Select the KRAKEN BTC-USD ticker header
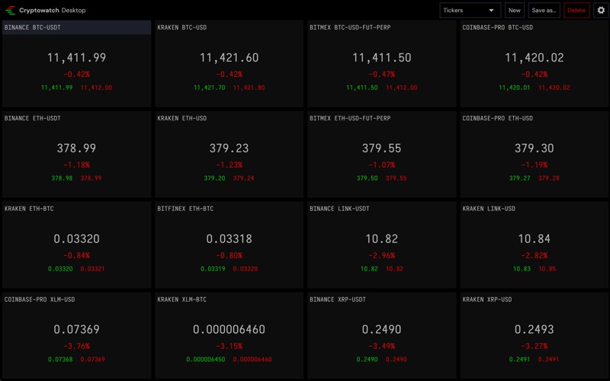 point(182,27)
